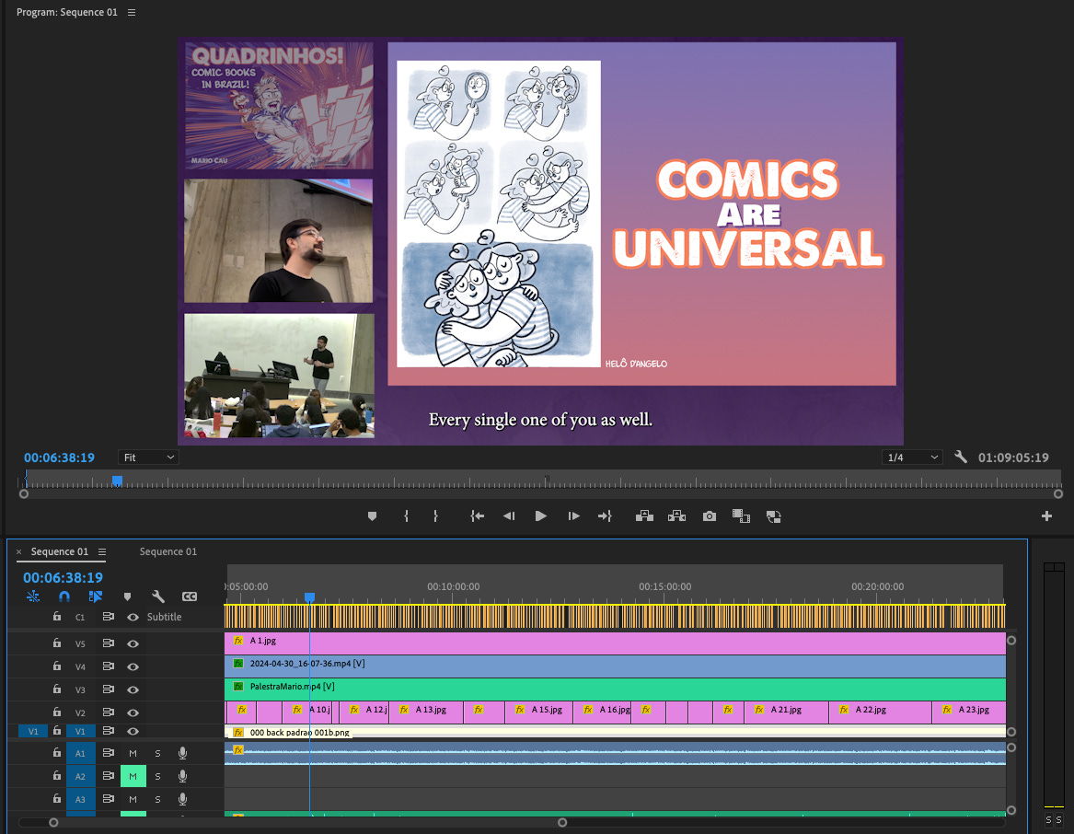Open the Fit zoom level dropdown
This screenshot has width=1074, height=834.
[148, 458]
